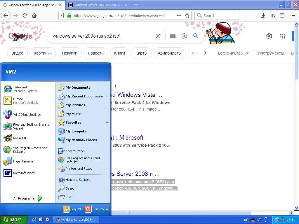Screen dimensions: 299x224
Task: Open the Windows Vista search result link
Action: tap(137, 95)
